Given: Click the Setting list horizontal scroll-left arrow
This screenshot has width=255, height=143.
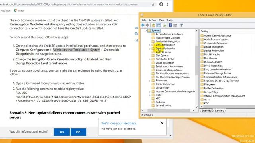Looking at the screenshot, I should point(202,107).
